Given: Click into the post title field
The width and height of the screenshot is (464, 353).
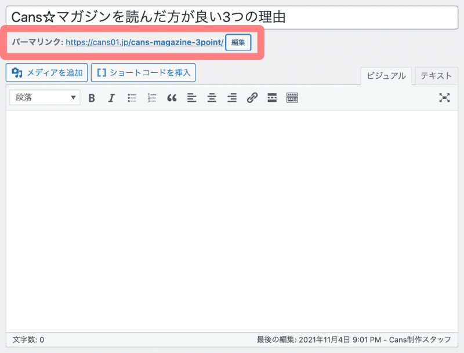Looking at the screenshot, I should pyautogui.click(x=232, y=17).
